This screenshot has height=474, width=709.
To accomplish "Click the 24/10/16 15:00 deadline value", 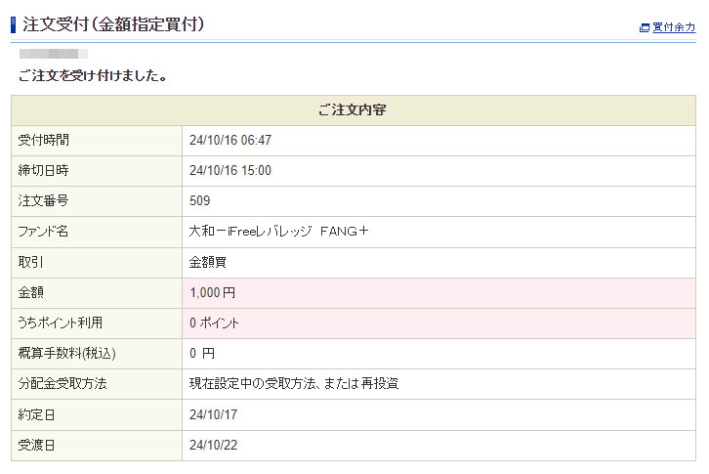I will coord(230,171).
